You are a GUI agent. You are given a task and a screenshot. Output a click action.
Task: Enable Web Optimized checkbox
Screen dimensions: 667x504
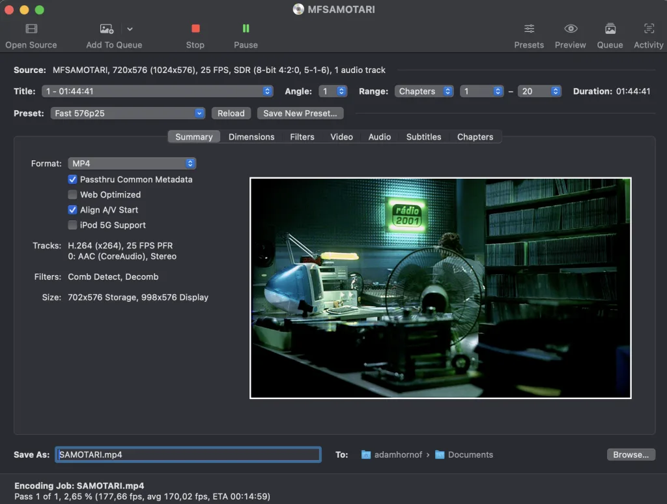72,194
